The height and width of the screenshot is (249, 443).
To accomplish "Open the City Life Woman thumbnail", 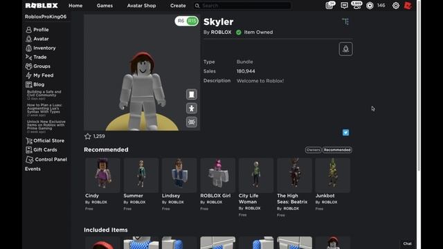I will (256, 175).
